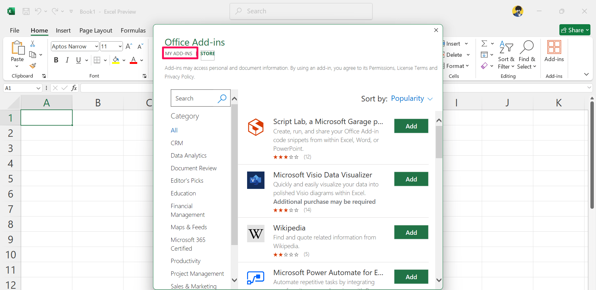
Task: Decrease font size with smaller A icon
Action: [x=140, y=47]
